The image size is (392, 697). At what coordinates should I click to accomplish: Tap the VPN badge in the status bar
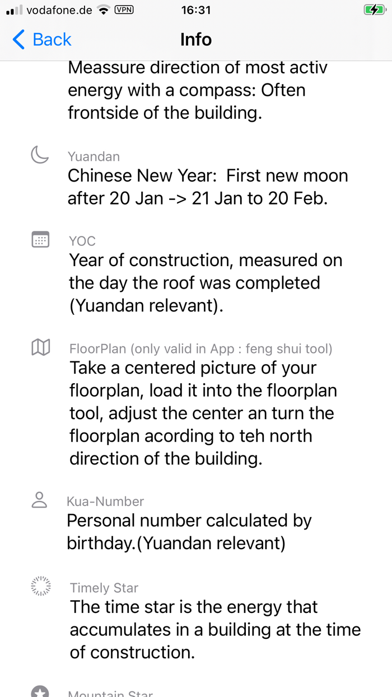tap(125, 10)
